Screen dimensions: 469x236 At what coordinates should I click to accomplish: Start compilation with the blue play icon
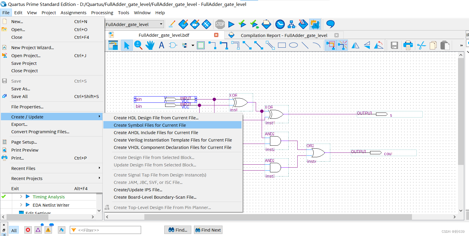[231, 24]
